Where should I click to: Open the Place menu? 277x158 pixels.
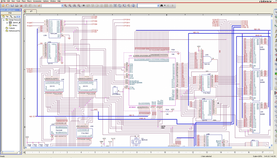[x=23, y=1]
